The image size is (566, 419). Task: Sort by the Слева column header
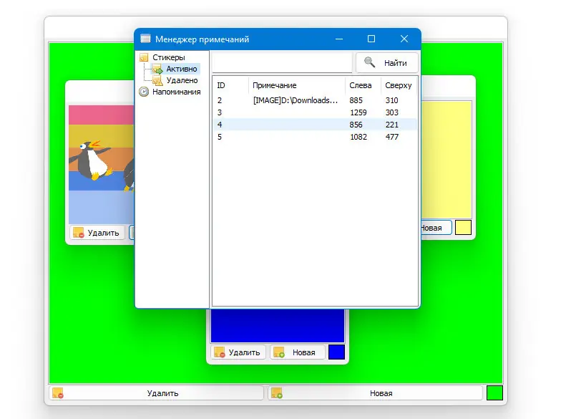tap(363, 85)
